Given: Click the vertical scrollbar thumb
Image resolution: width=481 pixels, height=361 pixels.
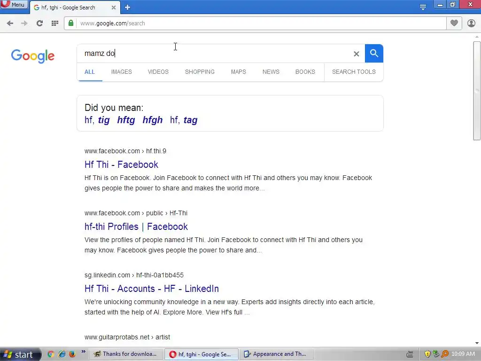Looking at the screenshot, I should (x=477, y=91).
